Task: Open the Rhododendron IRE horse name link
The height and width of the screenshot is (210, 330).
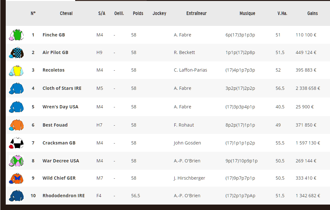Action: click(x=63, y=196)
